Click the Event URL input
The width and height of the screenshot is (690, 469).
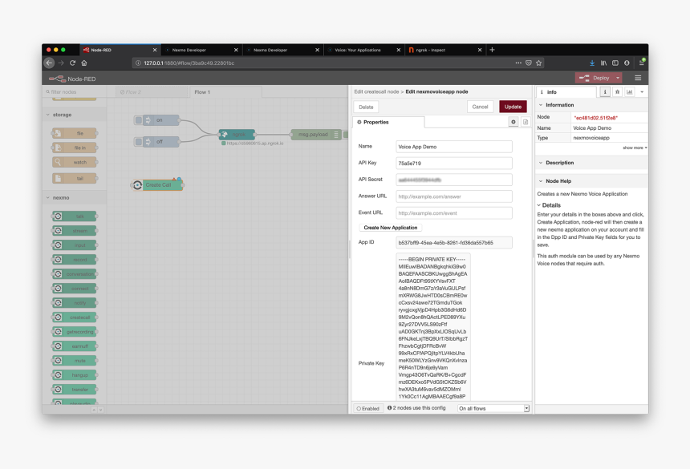coord(453,213)
